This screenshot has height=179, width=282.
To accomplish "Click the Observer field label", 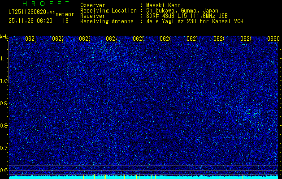I will [93, 5].
